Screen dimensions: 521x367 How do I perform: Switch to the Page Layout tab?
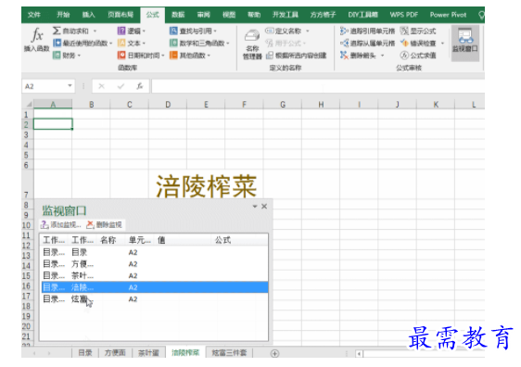121,15
